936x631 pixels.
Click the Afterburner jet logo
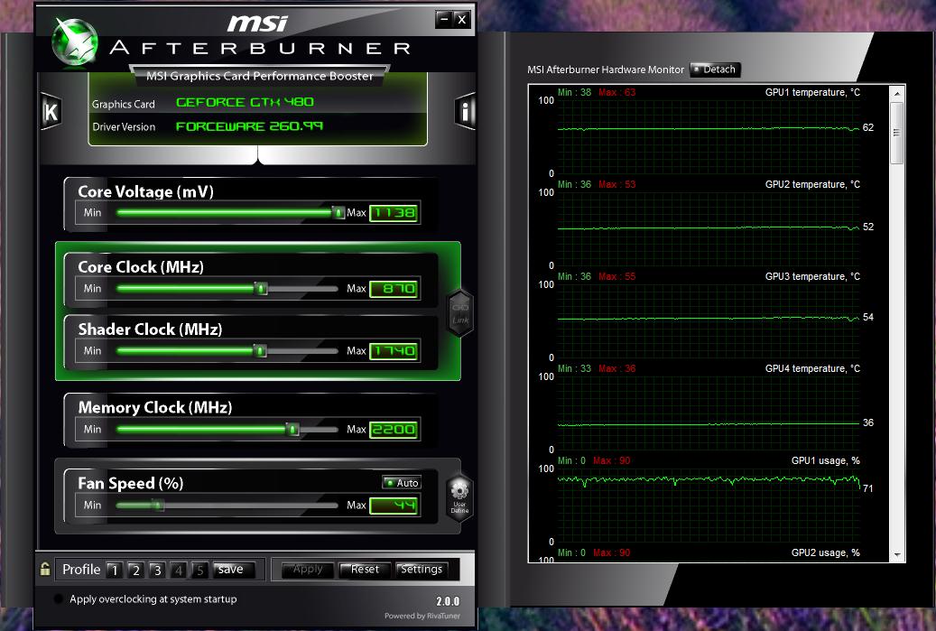pos(75,42)
